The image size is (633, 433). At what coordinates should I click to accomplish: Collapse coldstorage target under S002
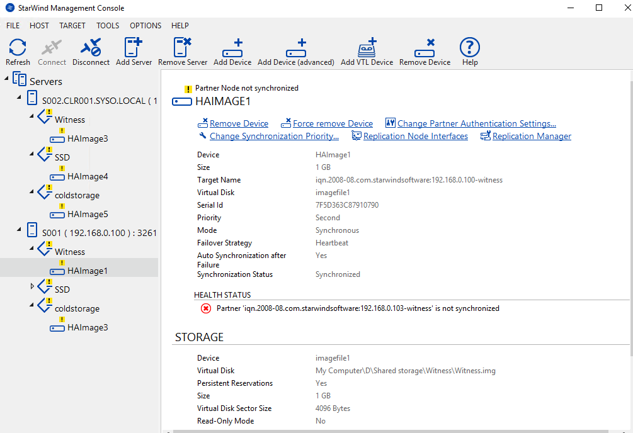[x=31, y=192]
